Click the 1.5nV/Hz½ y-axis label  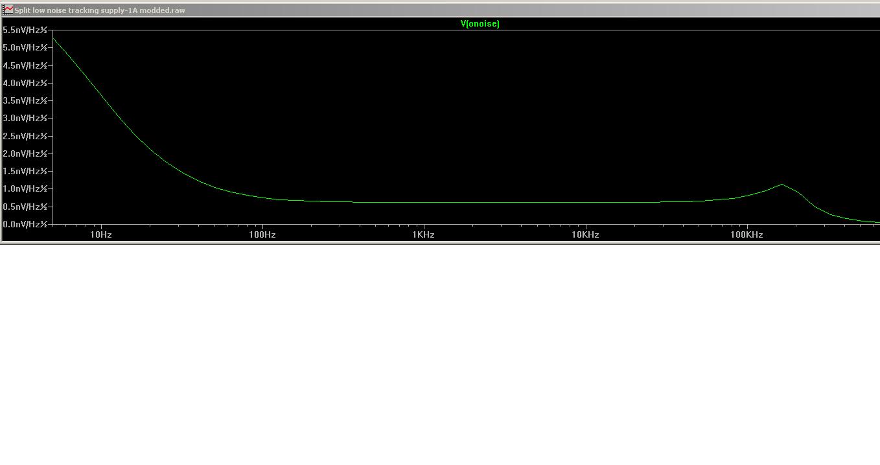[25, 171]
